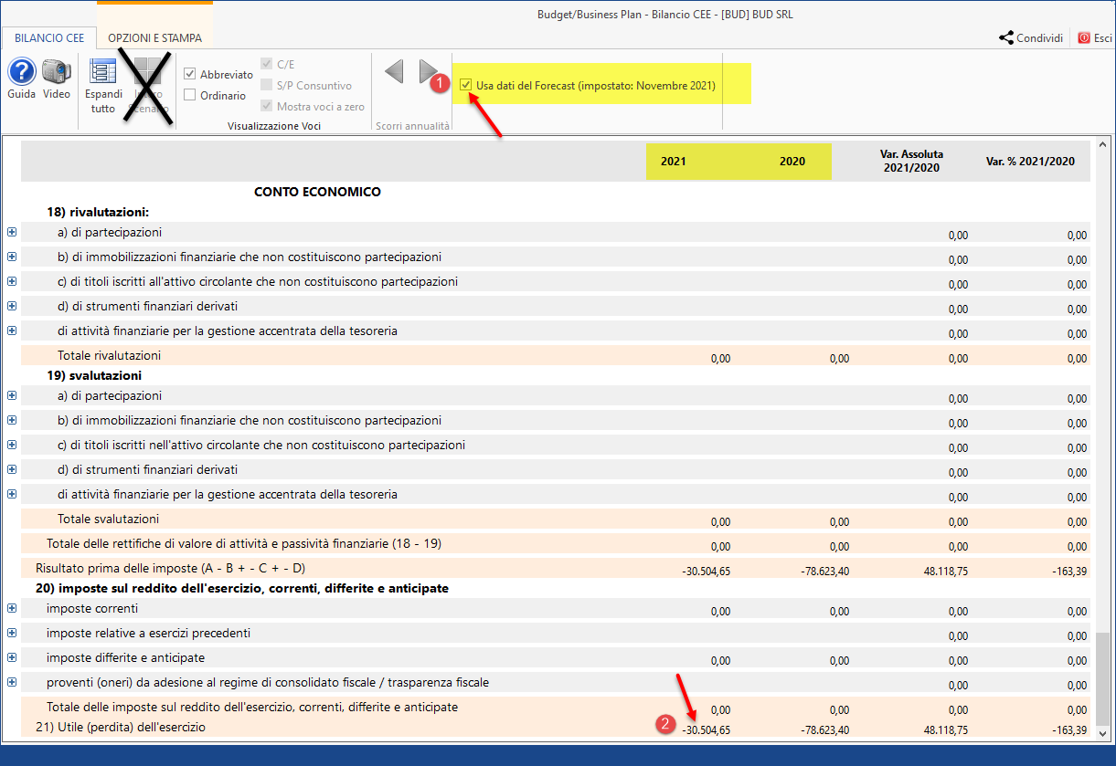The image size is (1116, 766).
Task: Click -78.623,40 in the Utile (perdita) row
Action: click(x=825, y=730)
